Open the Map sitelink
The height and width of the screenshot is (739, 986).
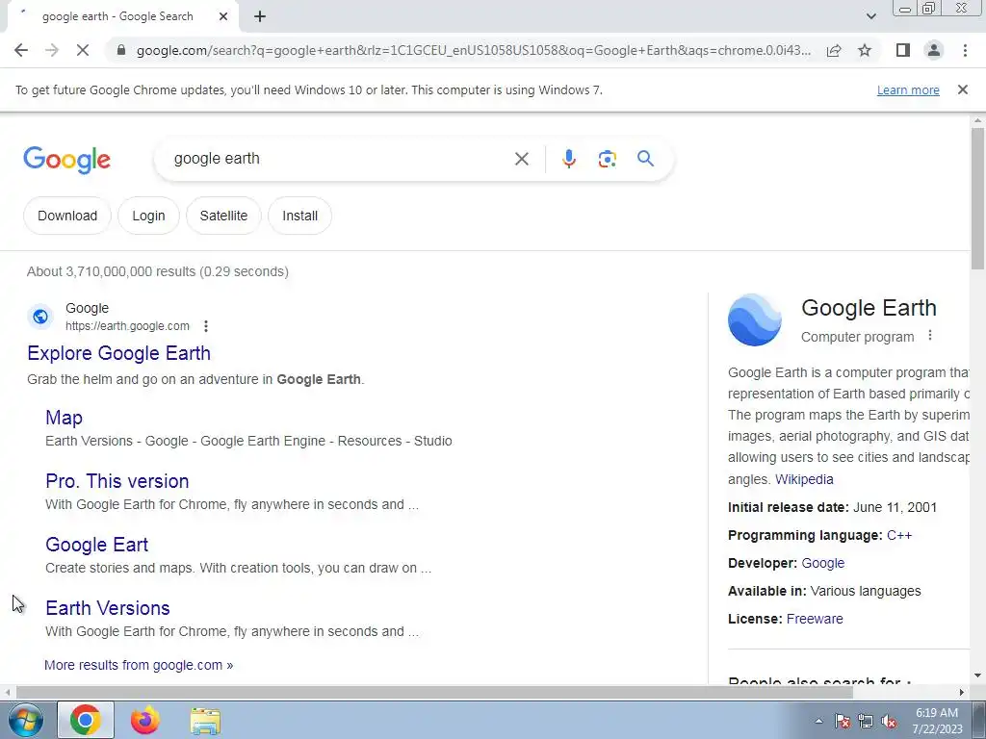tap(64, 418)
